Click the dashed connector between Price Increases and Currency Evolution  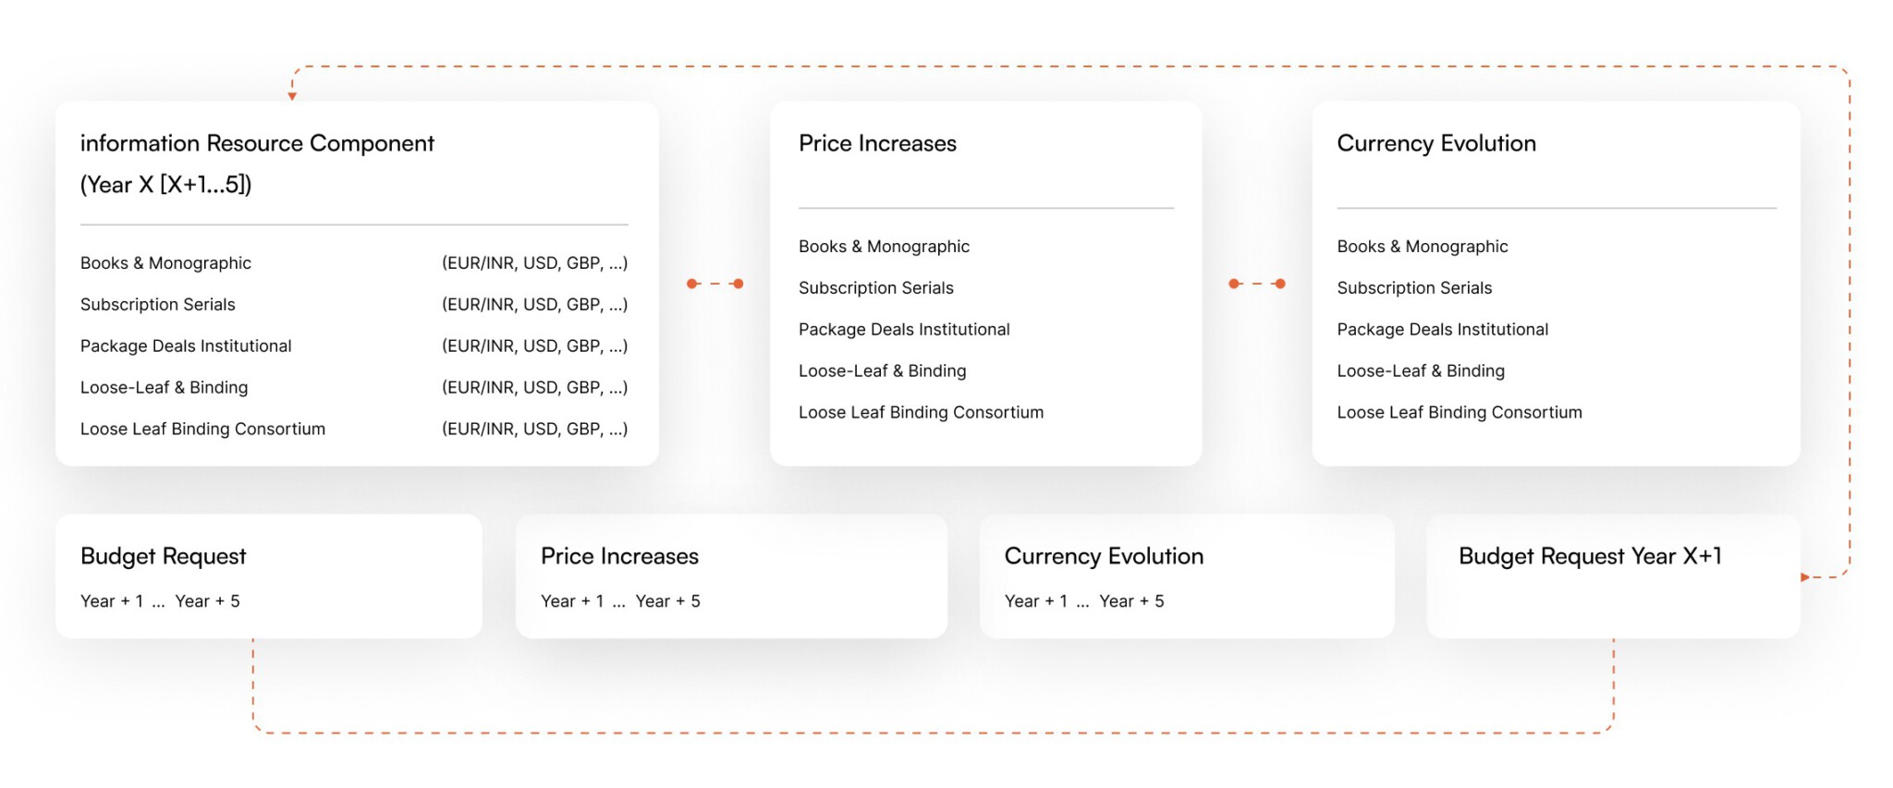(x=1257, y=284)
